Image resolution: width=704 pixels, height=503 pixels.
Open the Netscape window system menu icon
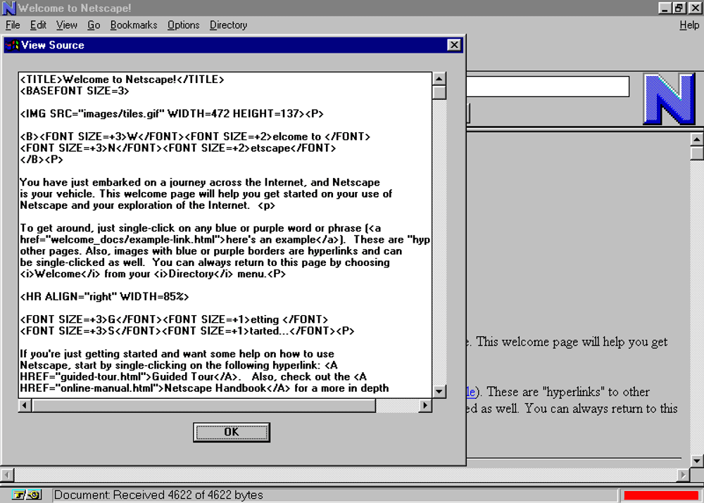[x=9, y=8]
